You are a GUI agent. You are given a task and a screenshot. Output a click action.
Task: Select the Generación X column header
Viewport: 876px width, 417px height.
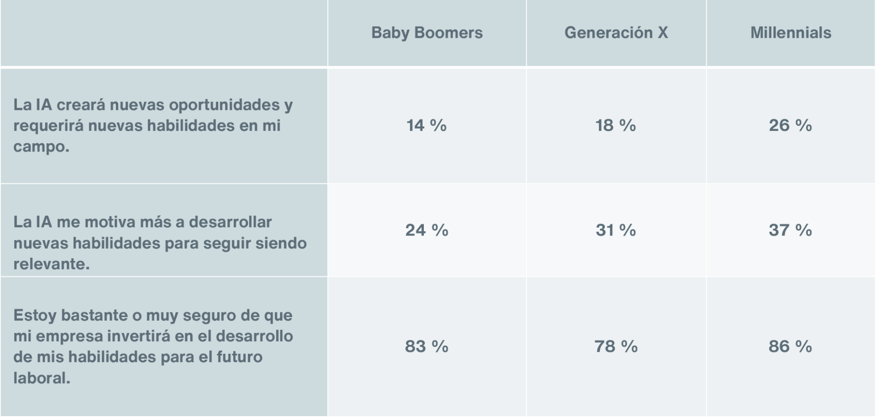[x=616, y=33]
